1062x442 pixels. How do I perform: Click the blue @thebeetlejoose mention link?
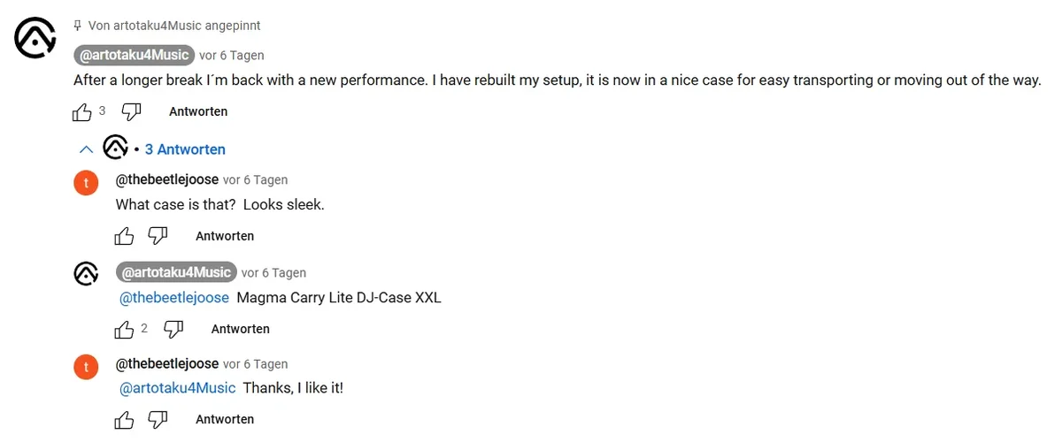point(174,298)
